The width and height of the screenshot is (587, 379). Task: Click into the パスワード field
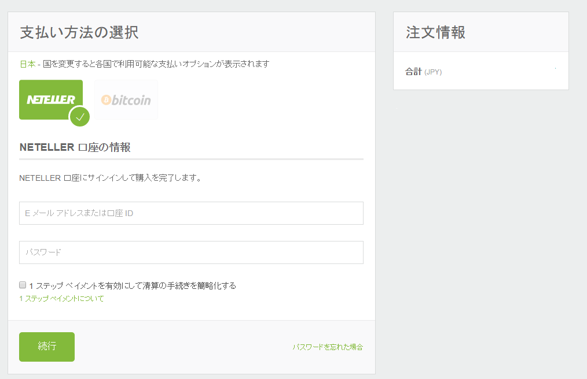[191, 252]
